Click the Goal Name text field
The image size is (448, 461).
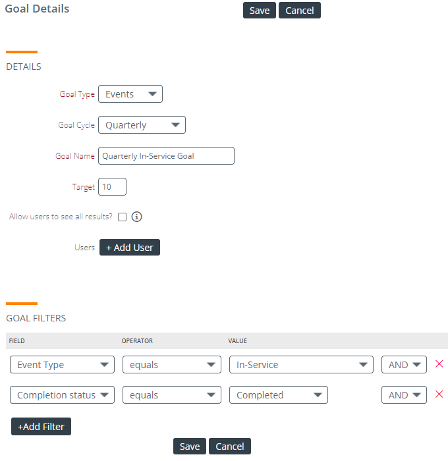tap(166, 156)
